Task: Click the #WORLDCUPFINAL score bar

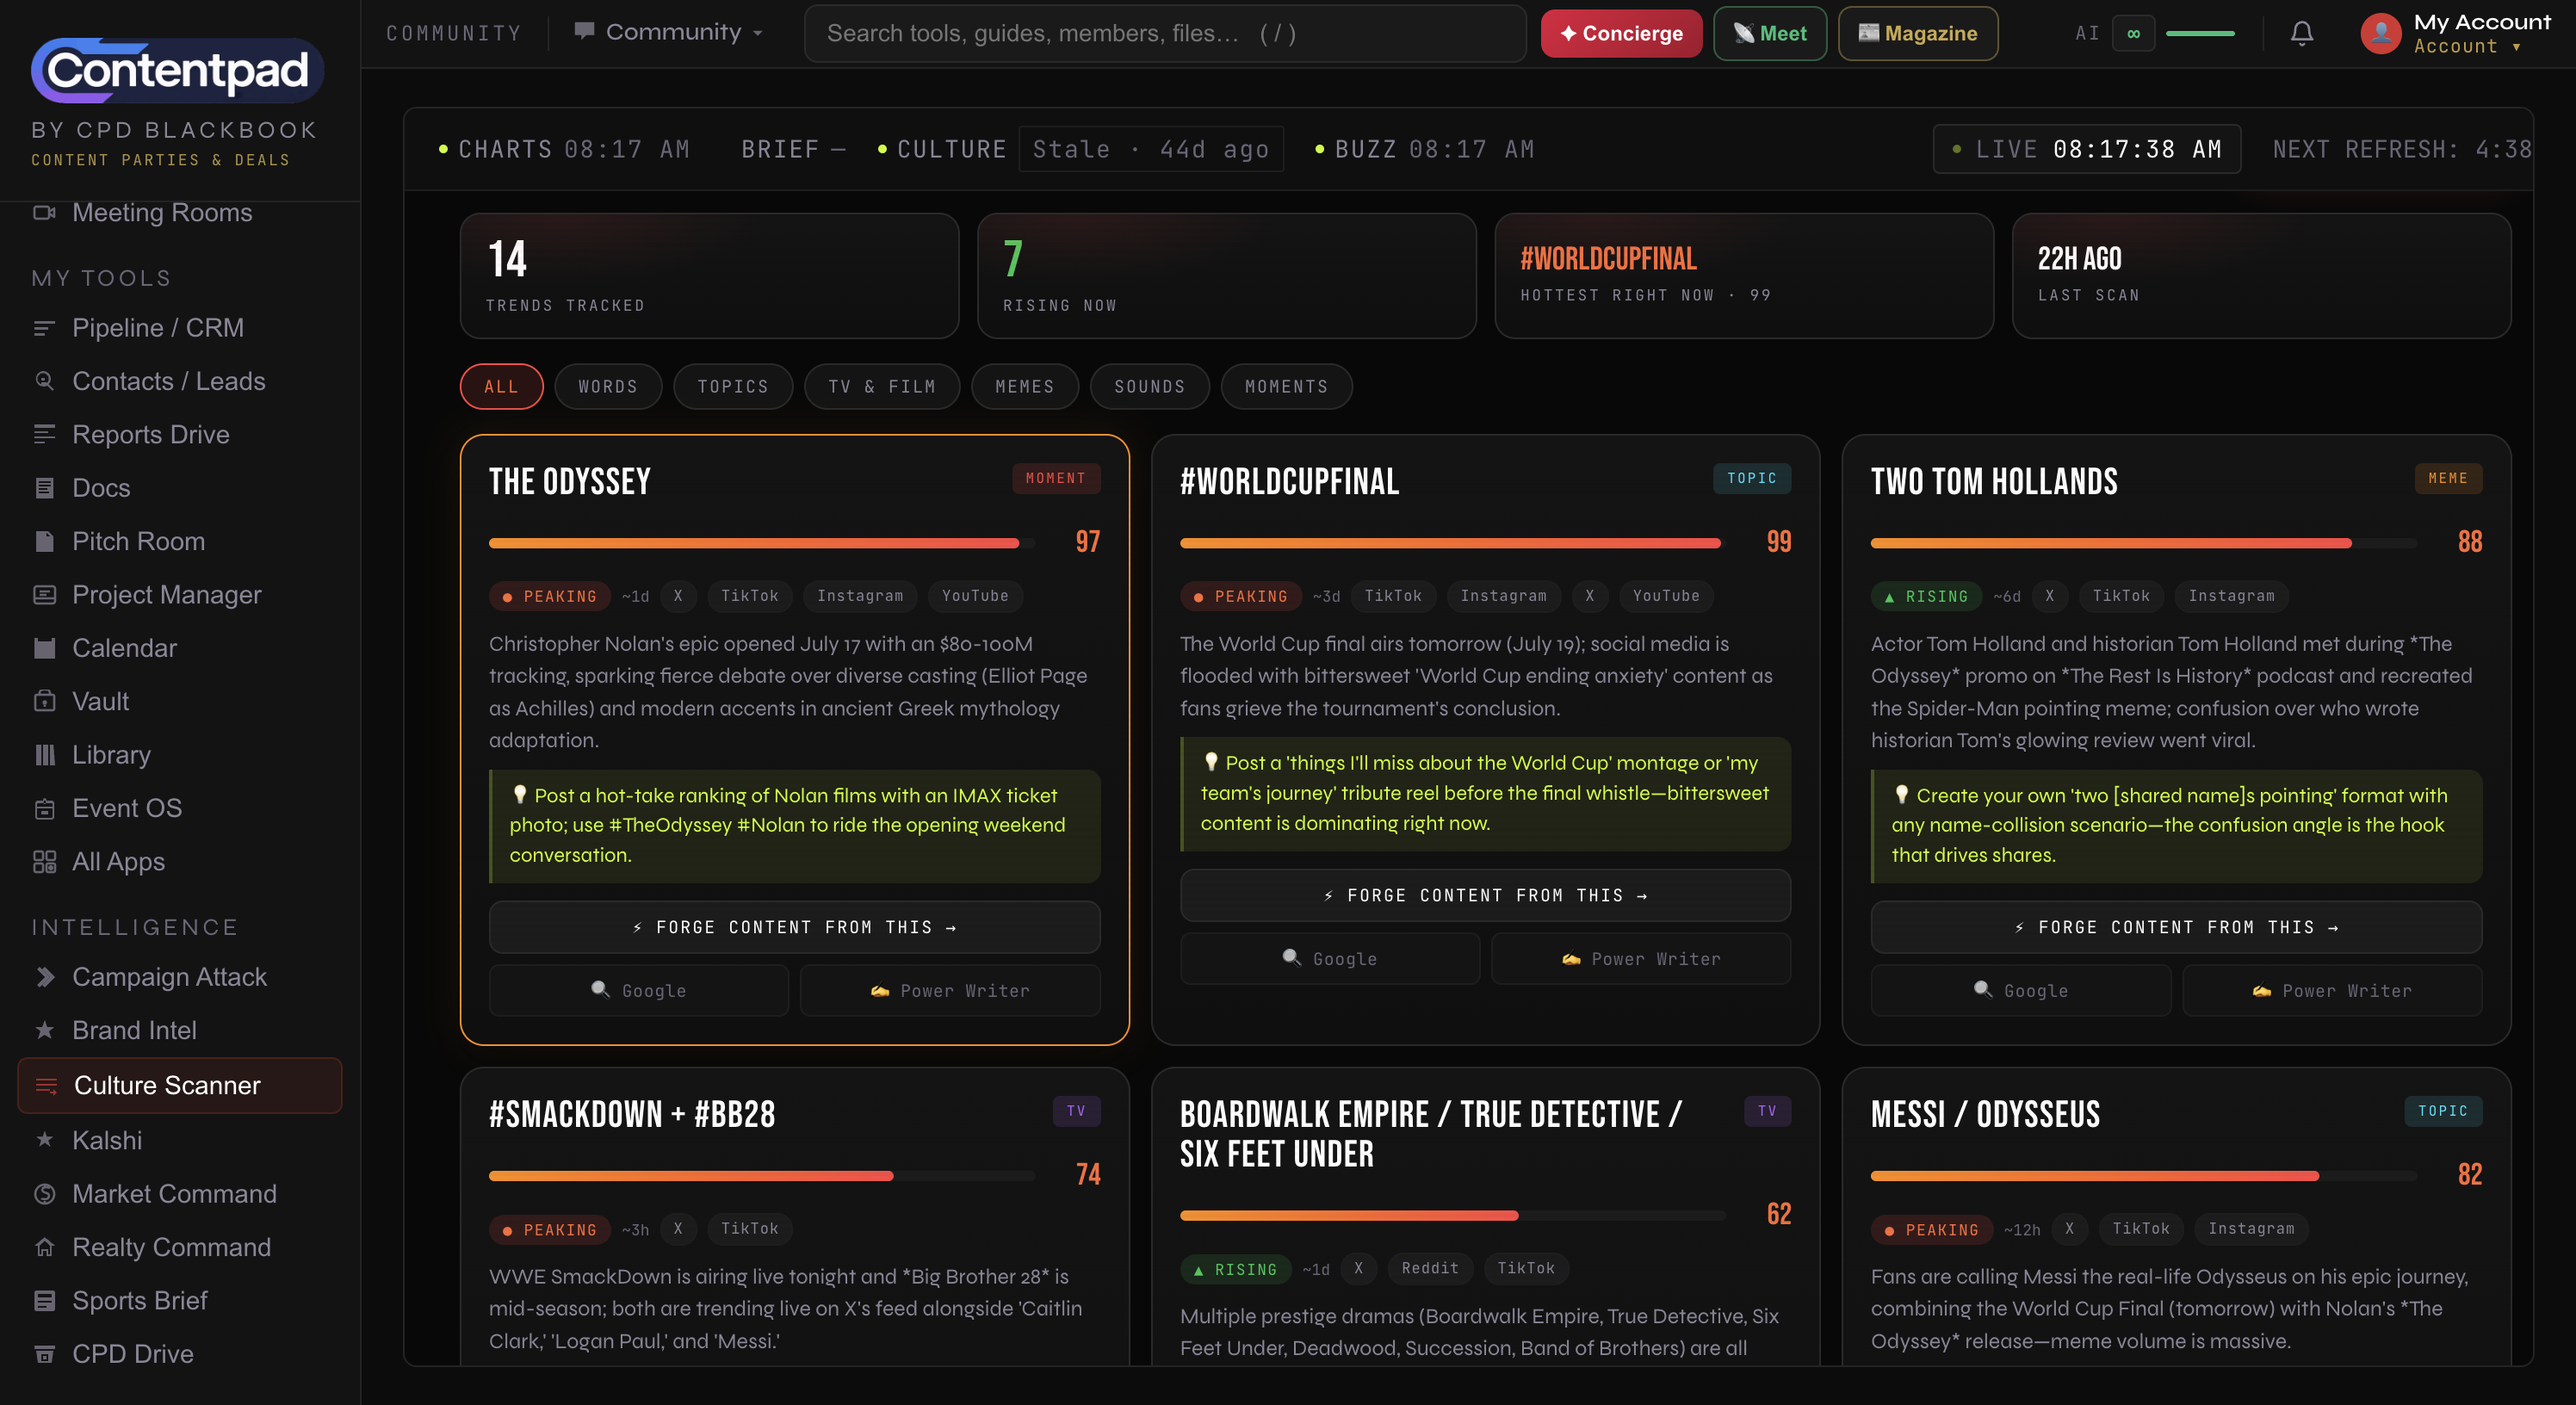Action: click(x=1453, y=543)
